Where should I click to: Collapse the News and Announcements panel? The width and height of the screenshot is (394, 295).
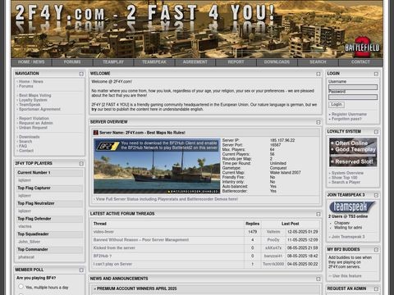tap(318, 279)
